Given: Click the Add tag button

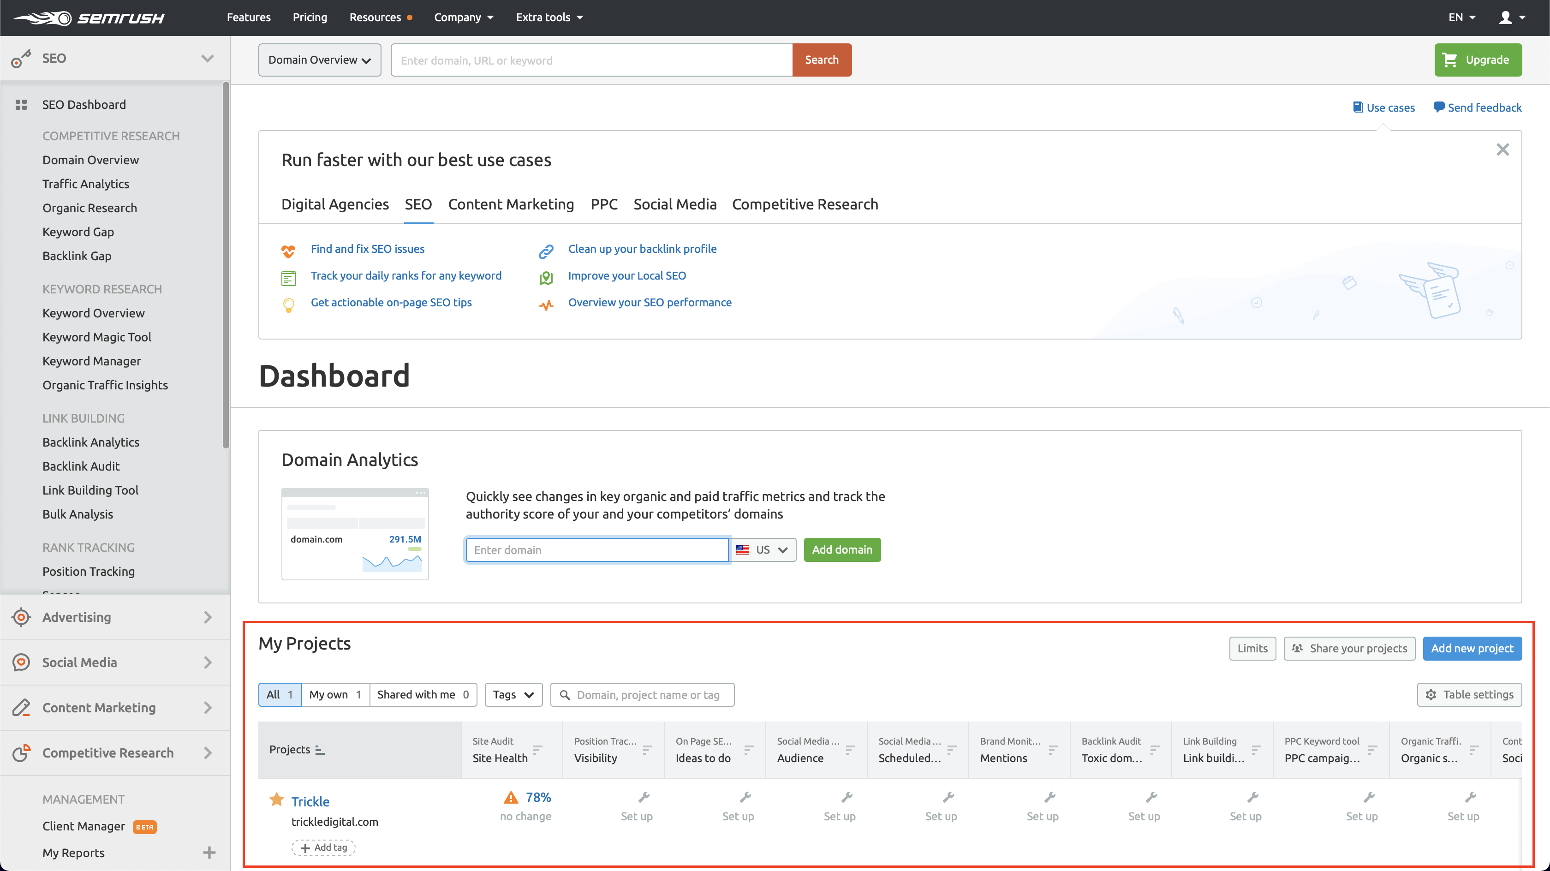Looking at the screenshot, I should click(324, 847).
